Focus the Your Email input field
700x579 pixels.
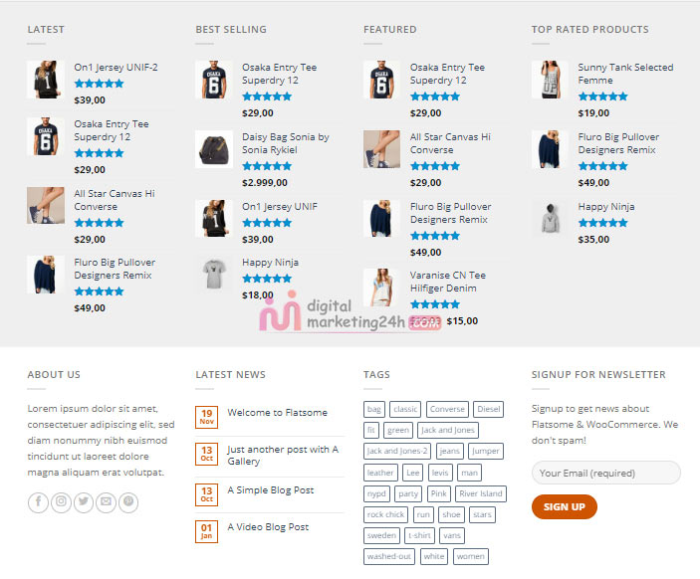tap(605, 473)
